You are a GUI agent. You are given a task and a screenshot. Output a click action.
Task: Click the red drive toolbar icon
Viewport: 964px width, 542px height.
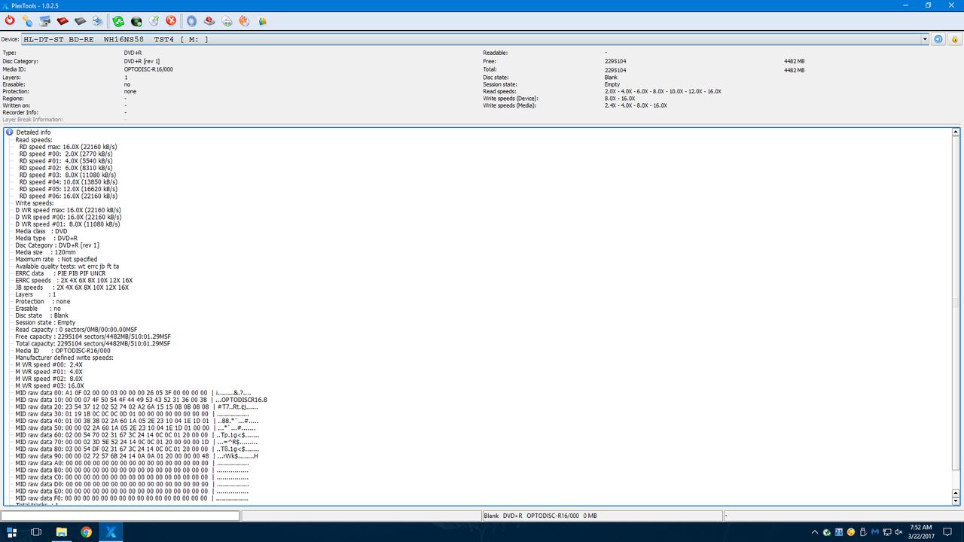tap(63, 21)
